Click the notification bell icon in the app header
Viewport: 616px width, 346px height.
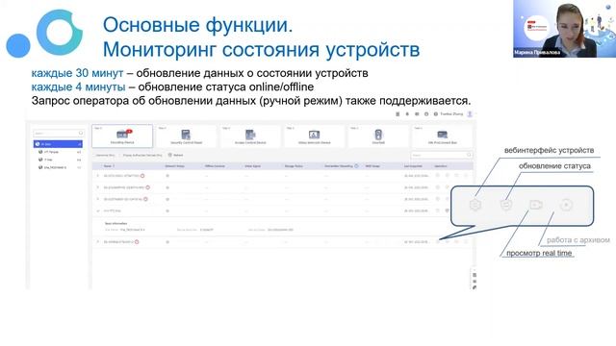point(407,114)
